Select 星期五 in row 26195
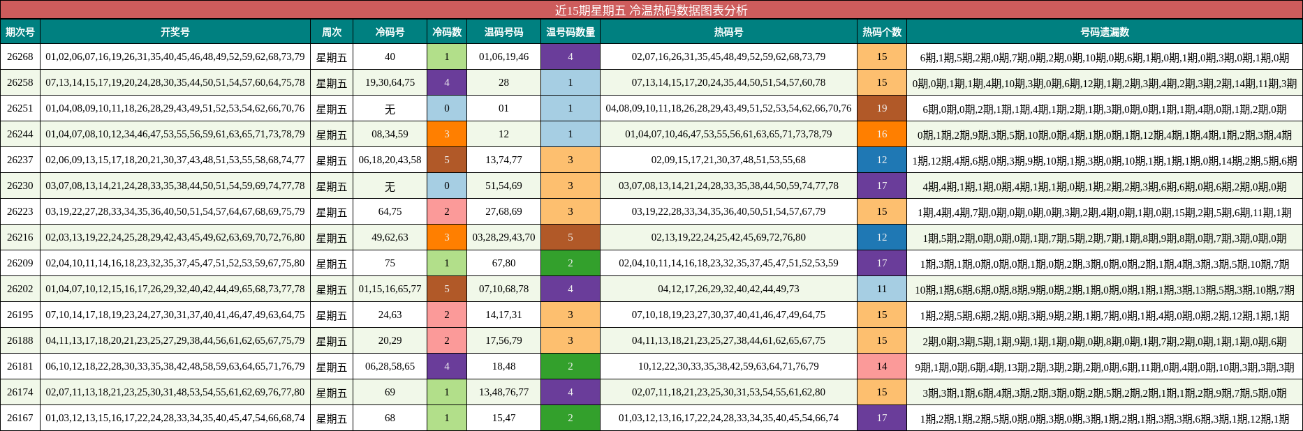1303x431 pixels. pyautogui.click(x=332, y=315)
